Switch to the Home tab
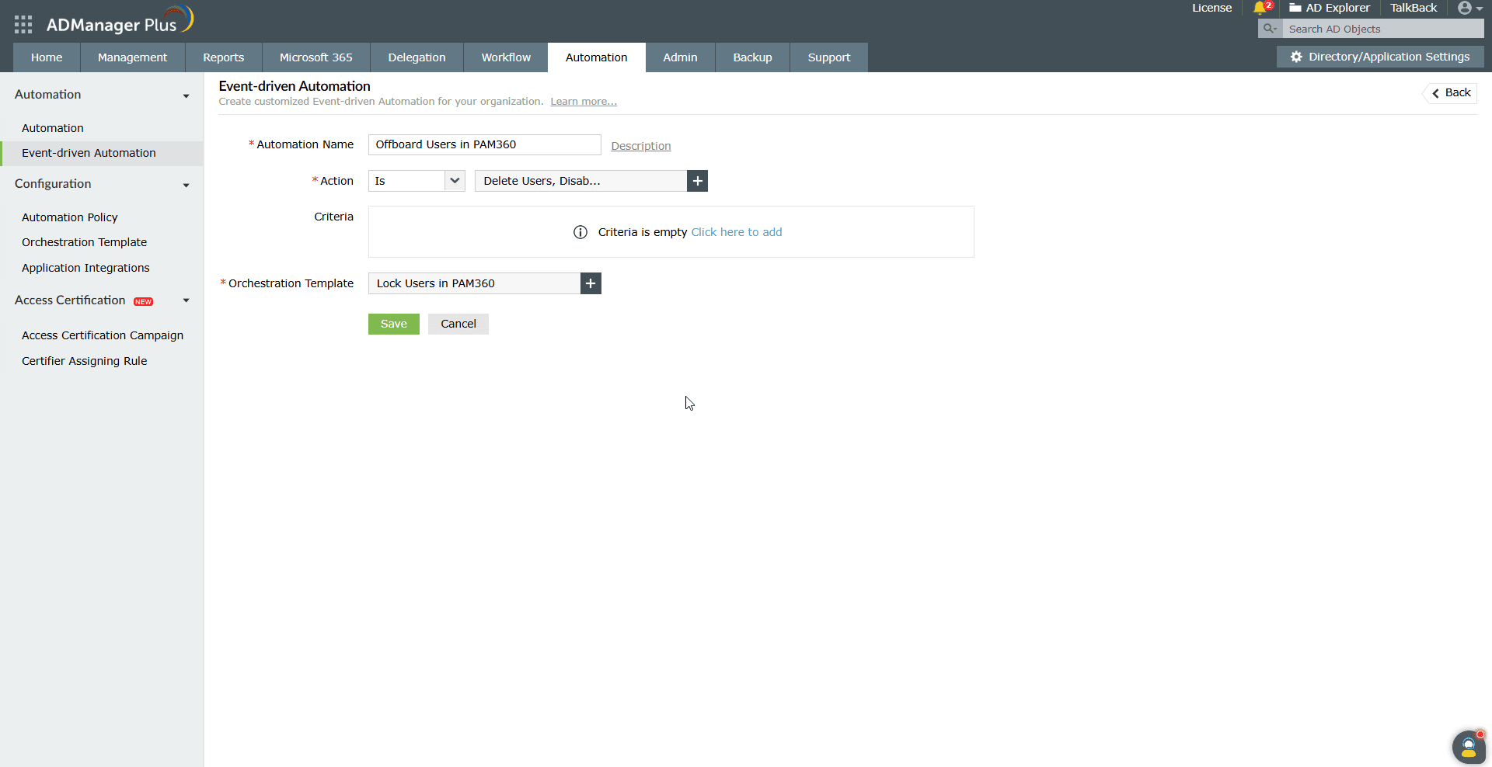 pyautogui.click(x=47, y=57)
